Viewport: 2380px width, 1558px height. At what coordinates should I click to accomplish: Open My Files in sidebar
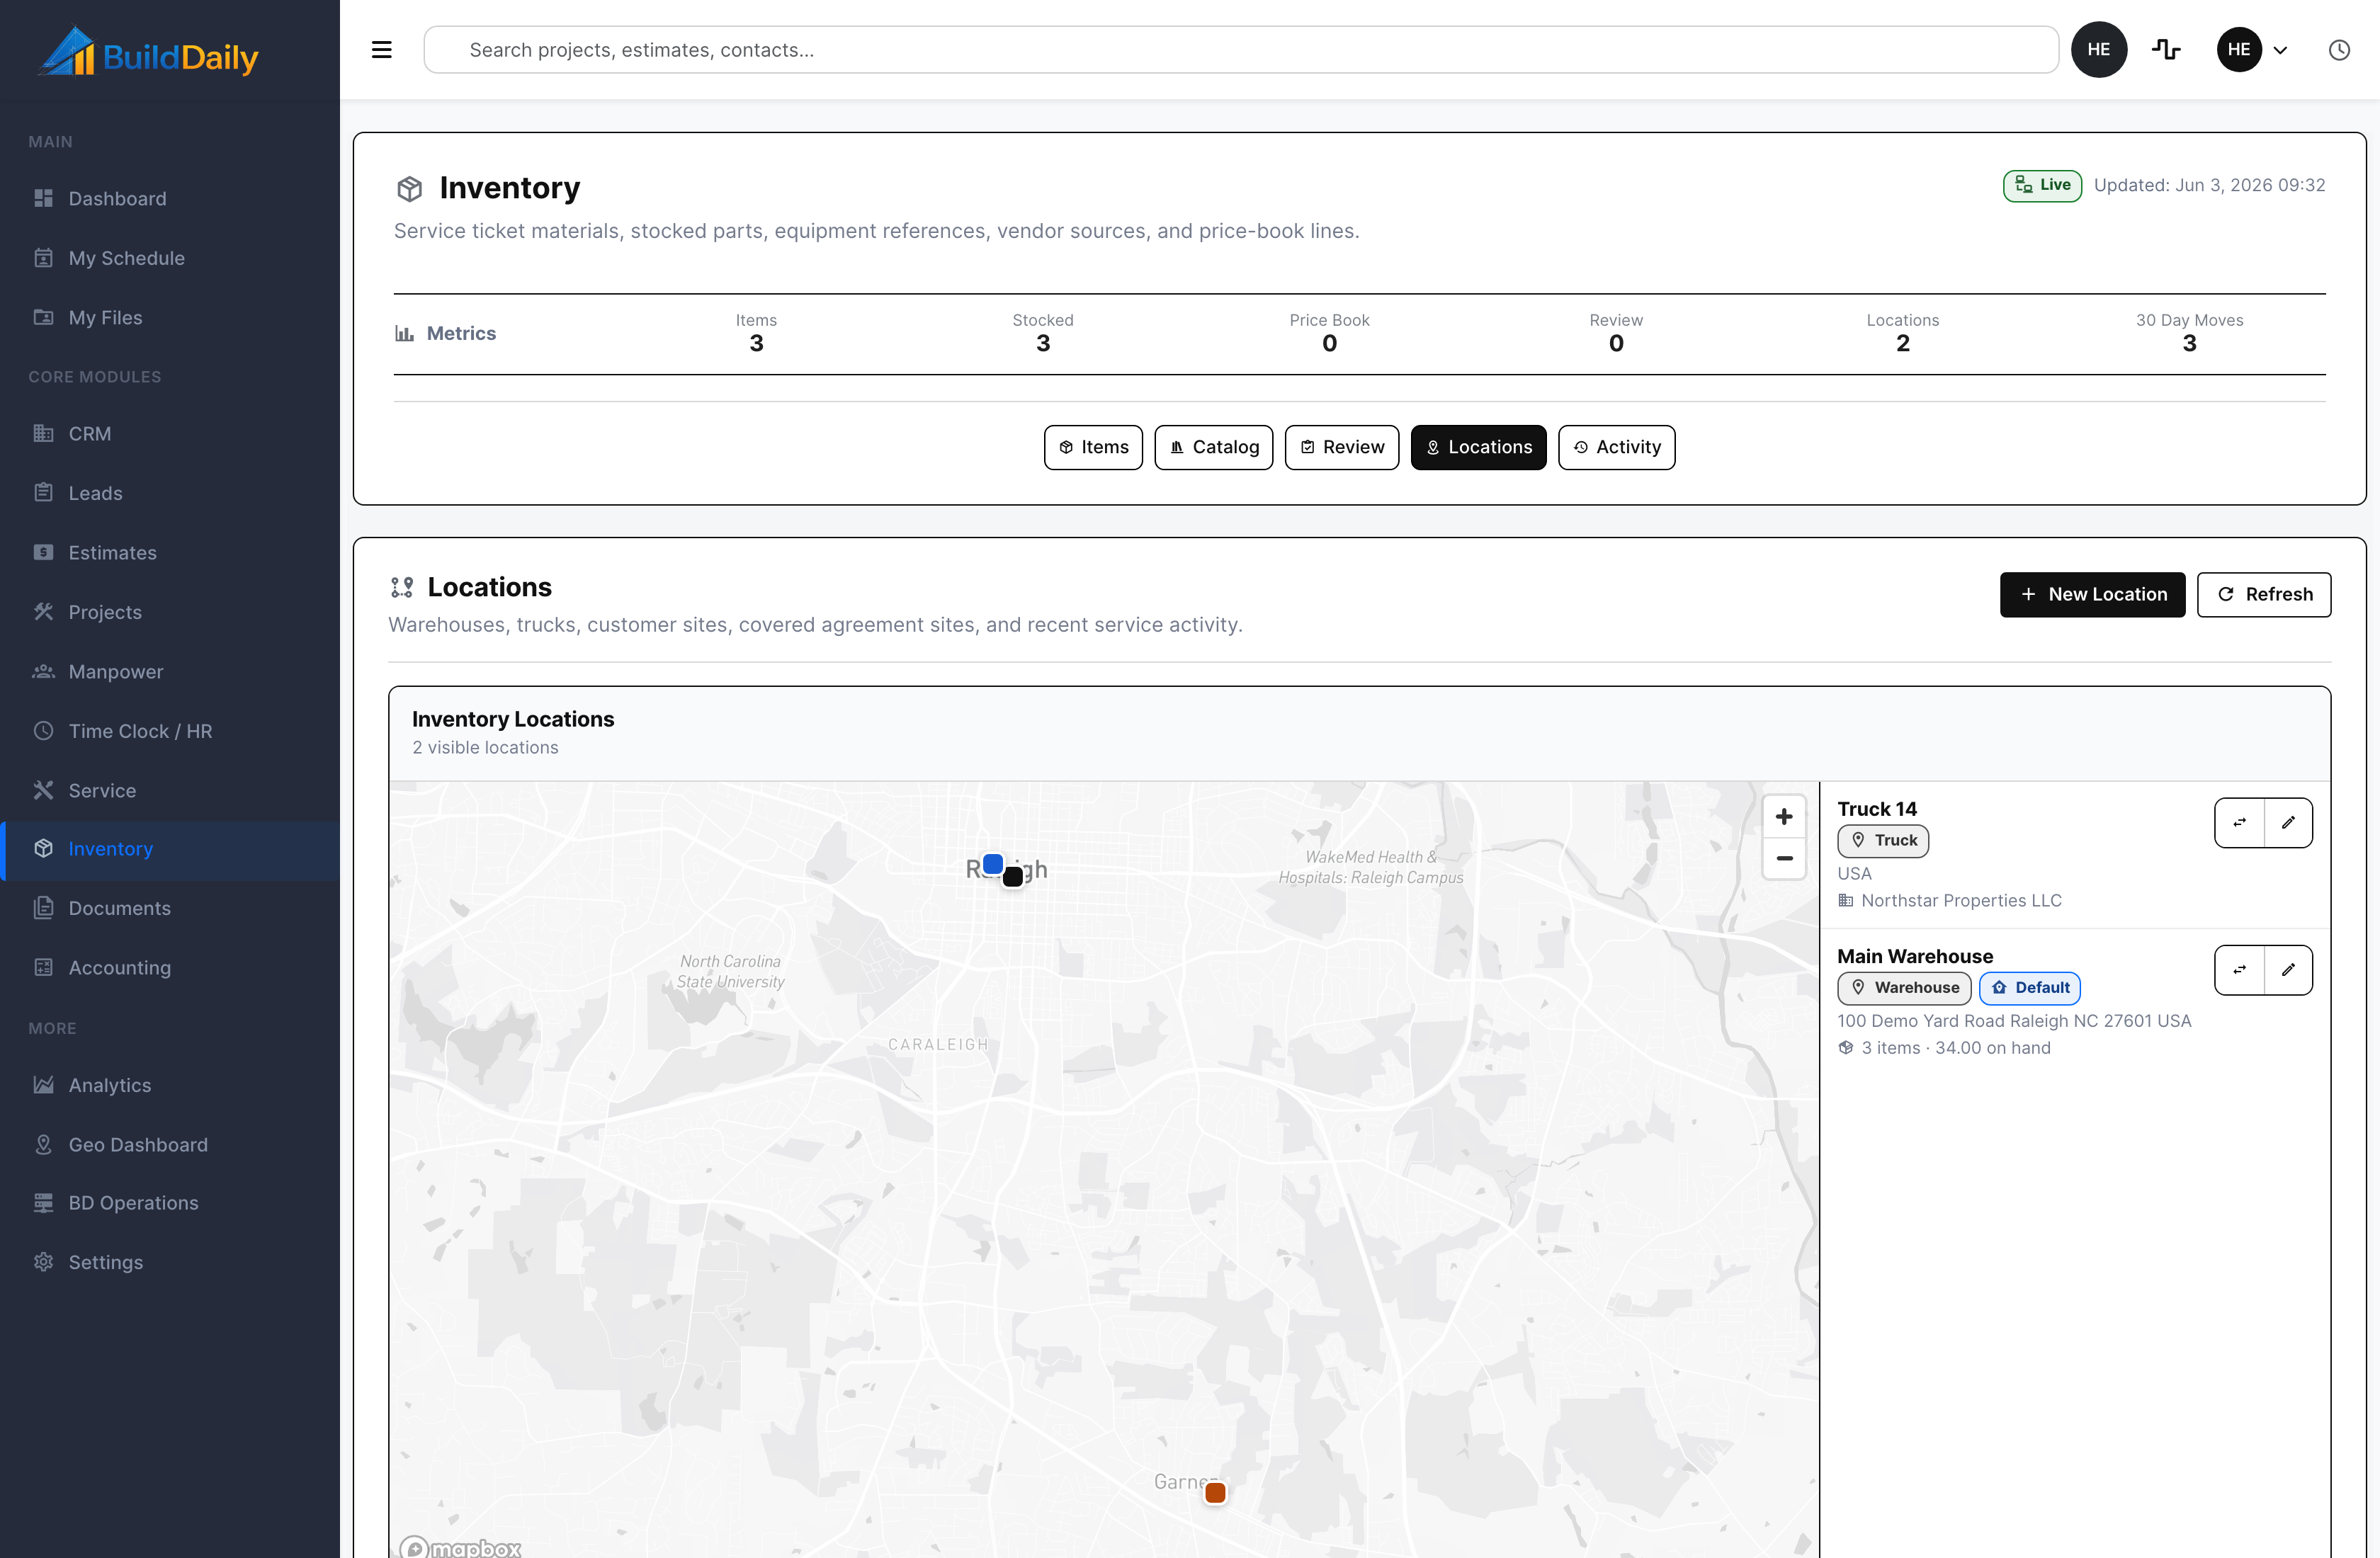(170, 317)
